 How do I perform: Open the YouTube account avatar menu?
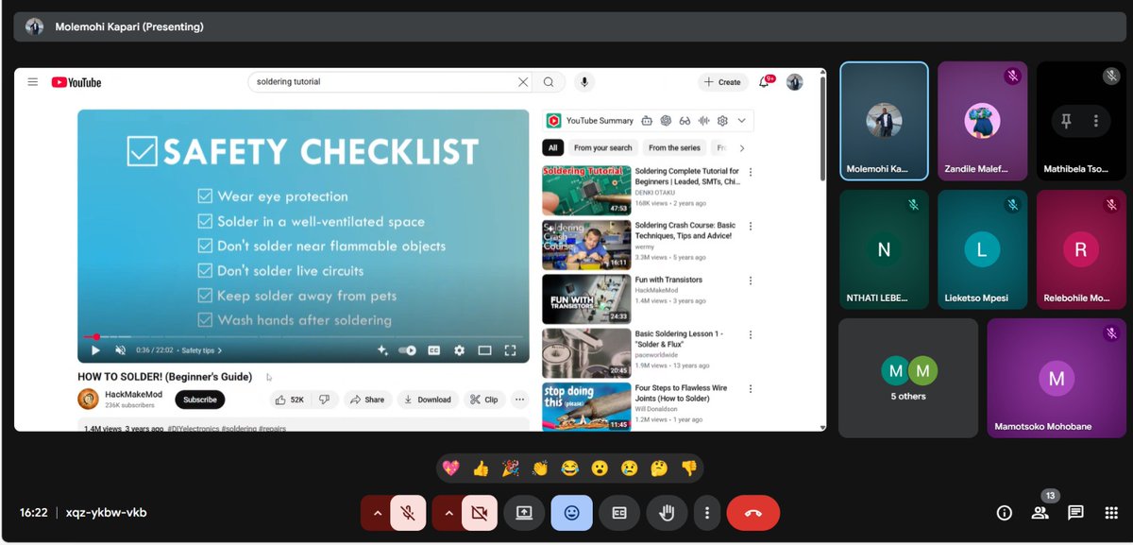795,82
